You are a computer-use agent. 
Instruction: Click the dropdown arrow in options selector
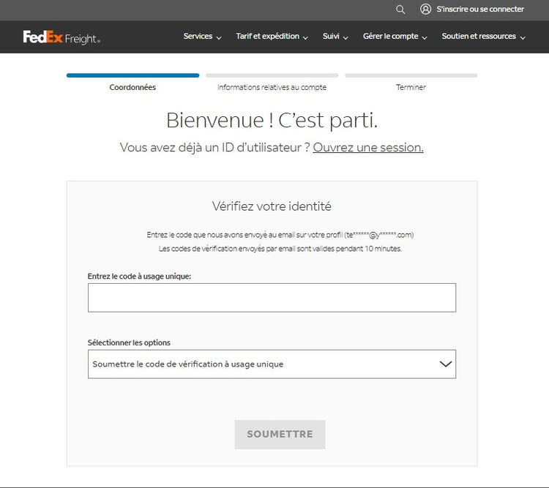pyautogui.click(x=445, y=364)
